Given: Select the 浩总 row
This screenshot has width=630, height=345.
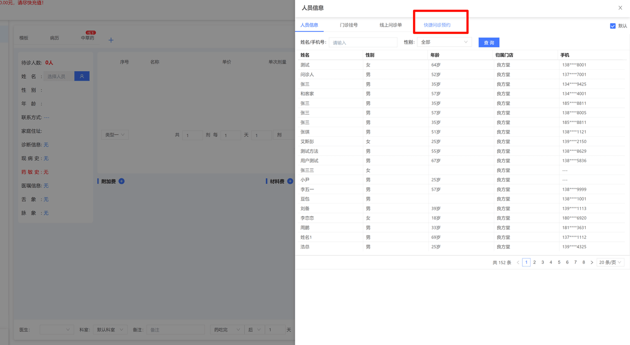Looking at the screenshot, I should 462,247.
